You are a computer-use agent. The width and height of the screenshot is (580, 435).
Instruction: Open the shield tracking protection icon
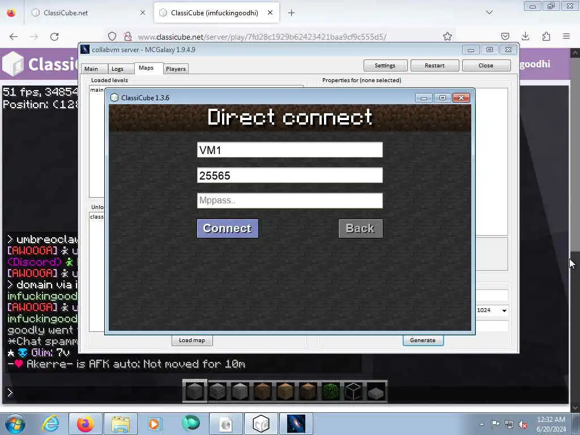click(112, 36)
